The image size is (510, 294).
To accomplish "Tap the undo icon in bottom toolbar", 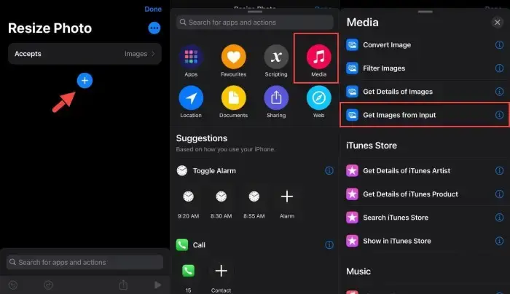I will [13, 285].
